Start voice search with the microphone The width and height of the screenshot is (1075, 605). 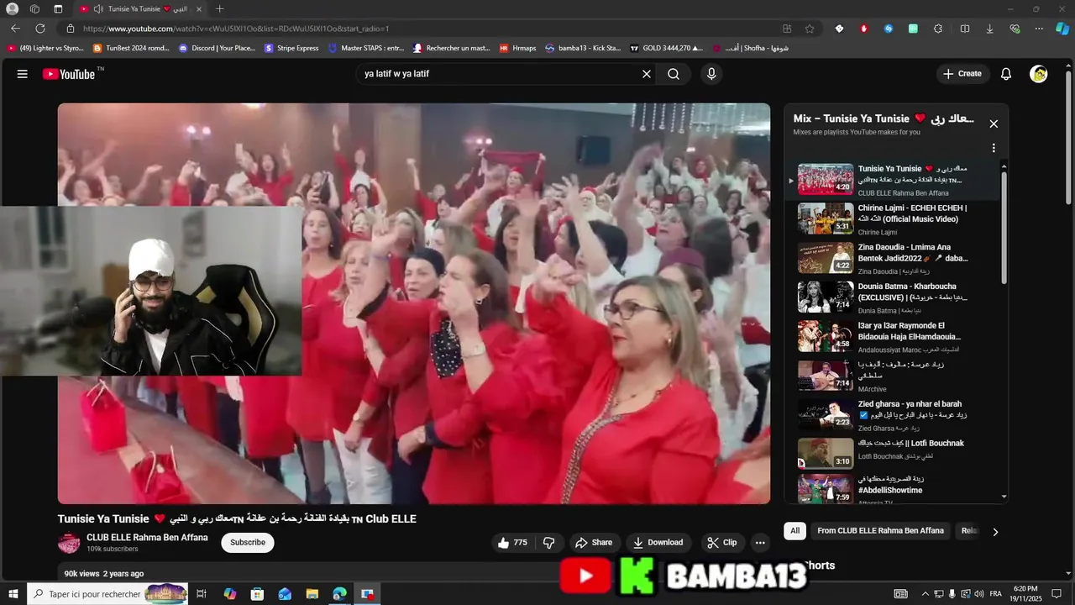[x=711, y=74]
